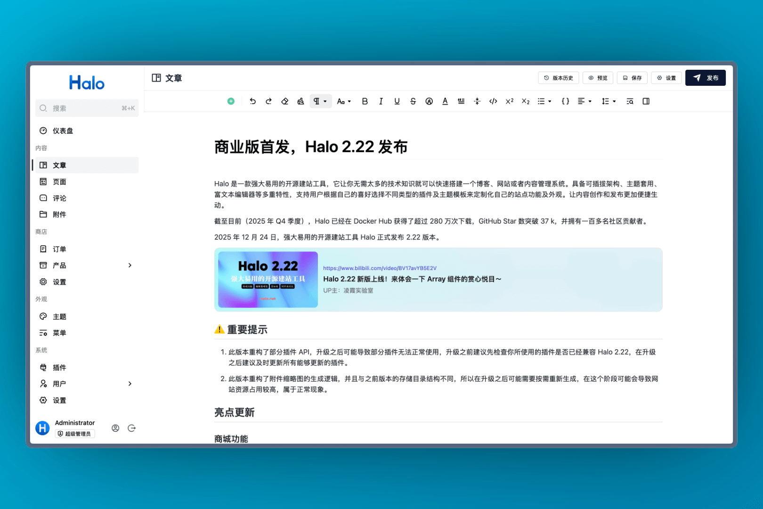Open the paragraph style dropdown

tap(320, 101)
